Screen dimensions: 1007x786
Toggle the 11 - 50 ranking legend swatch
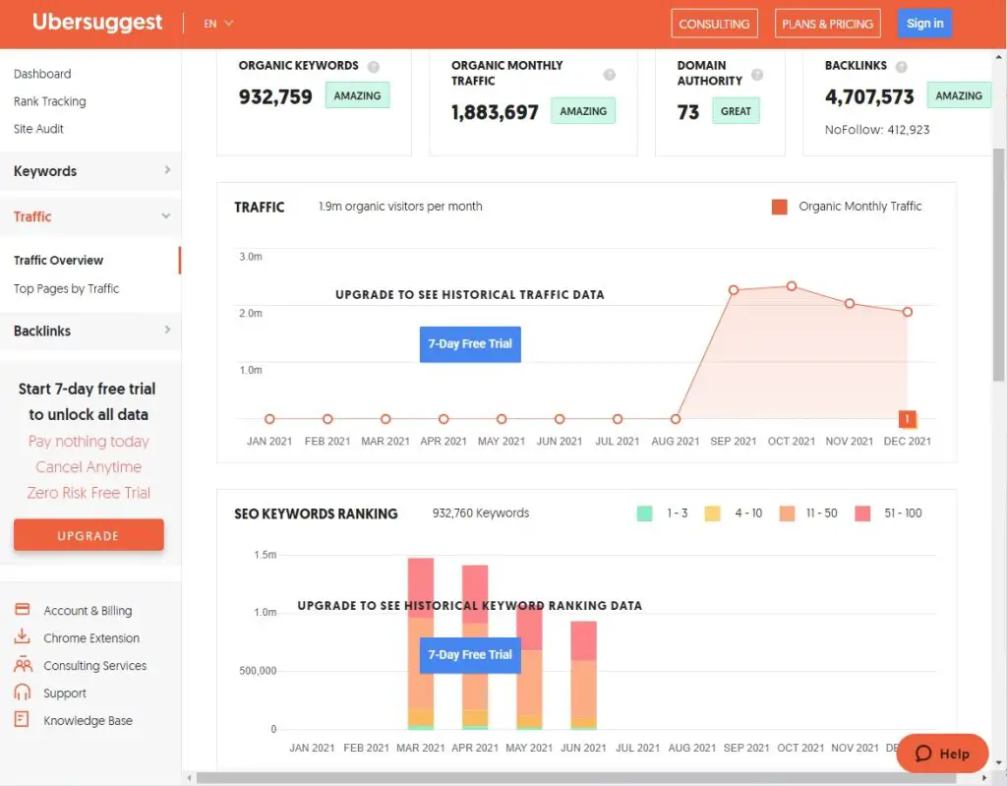(x=787, y=514)
